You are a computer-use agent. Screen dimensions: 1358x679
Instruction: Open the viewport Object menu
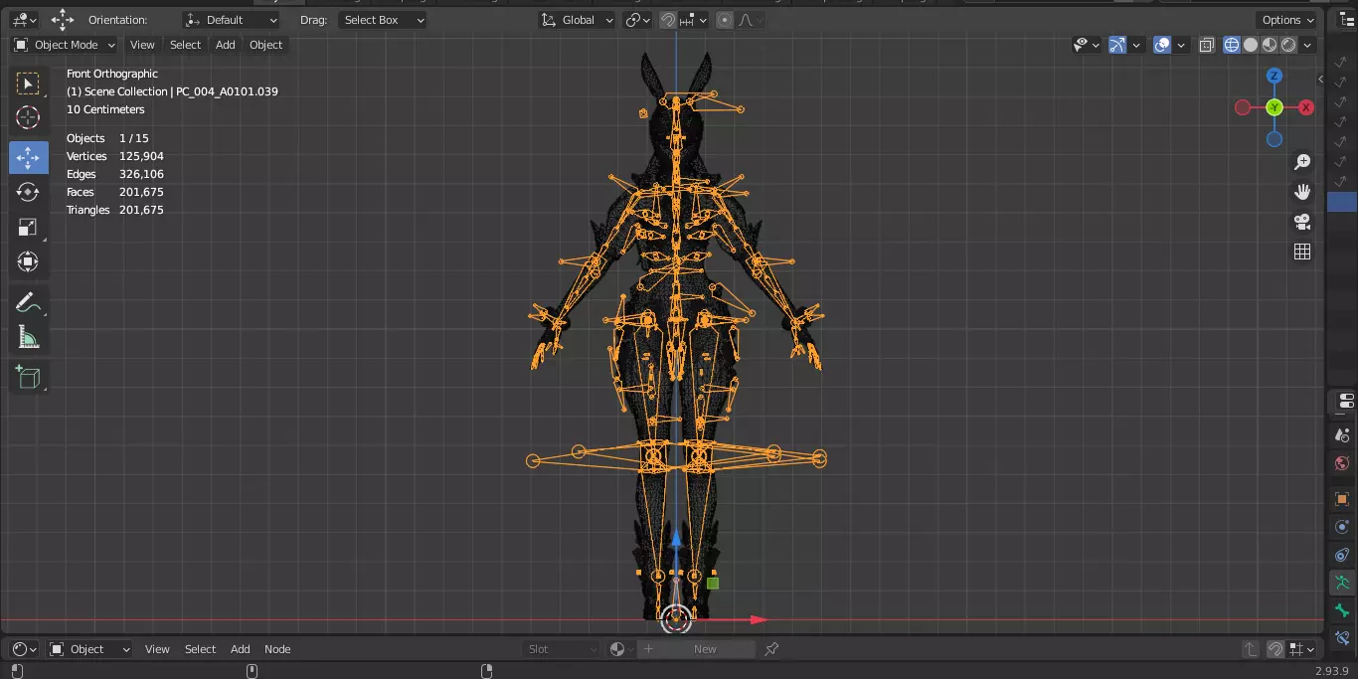(x=265, y=45)
